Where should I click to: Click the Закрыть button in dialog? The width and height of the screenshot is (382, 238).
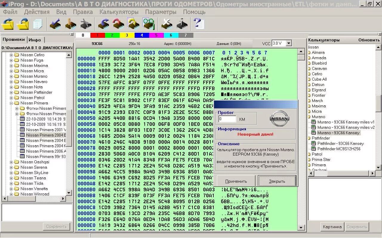point(277,181)
